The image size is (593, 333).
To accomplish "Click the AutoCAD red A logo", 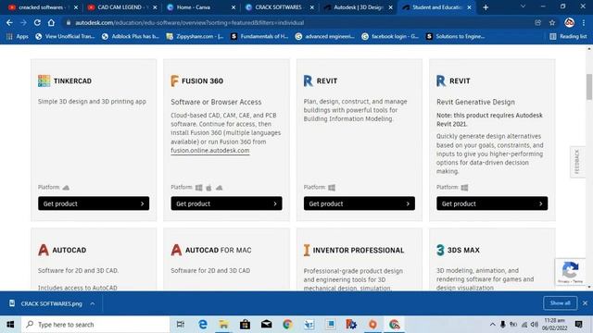I will pyautogui.click(x=44, y=250).
